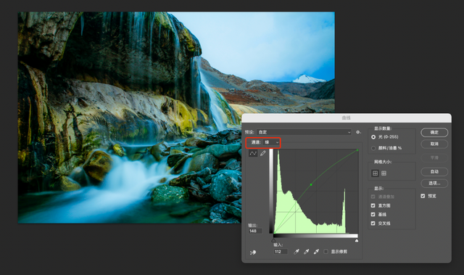Image resolution: width=464 pixels, height=275 pixels.
Task: Click the 自动 auto button
Action: click(x=434, y=172)
